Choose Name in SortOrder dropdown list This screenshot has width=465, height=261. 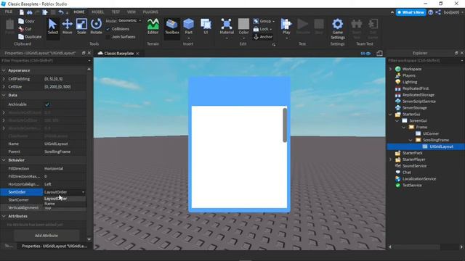point(49,204)
